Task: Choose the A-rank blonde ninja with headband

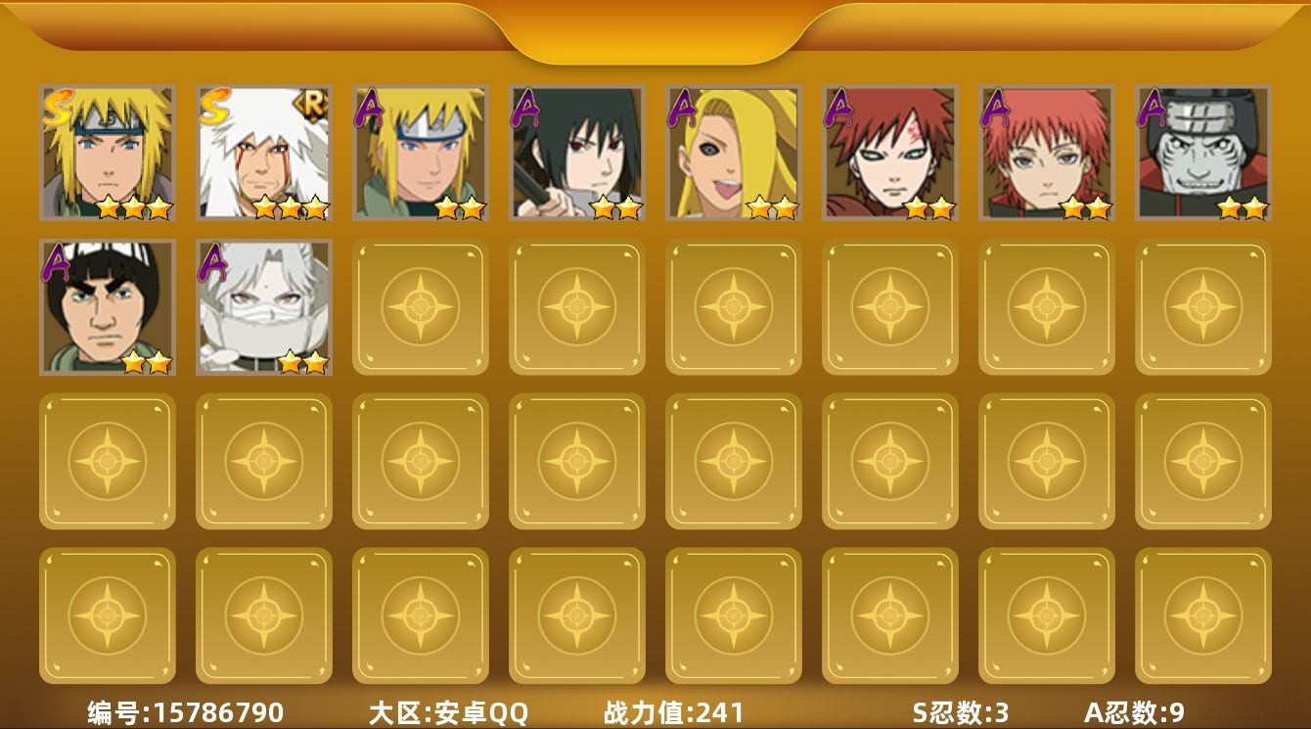Action: click(x=421, y=153)
